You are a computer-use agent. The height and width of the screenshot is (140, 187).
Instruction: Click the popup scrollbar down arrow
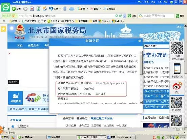[141, 103]
